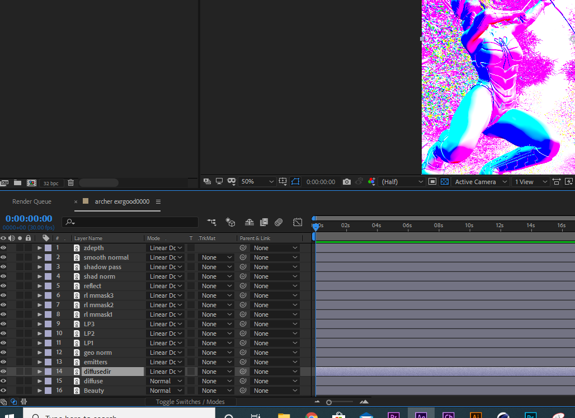Toggle the Transfer Controls pane icon
Image resolution: width=575 pixels, height=418 pixels.
click(x=13, y=402)
